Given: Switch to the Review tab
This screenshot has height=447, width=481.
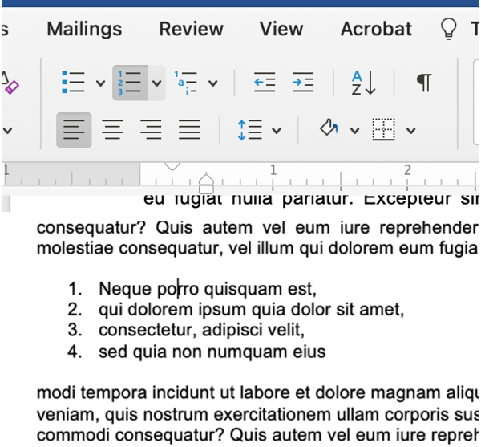Looking at the screenshot, I should click(x=191, y=29).
